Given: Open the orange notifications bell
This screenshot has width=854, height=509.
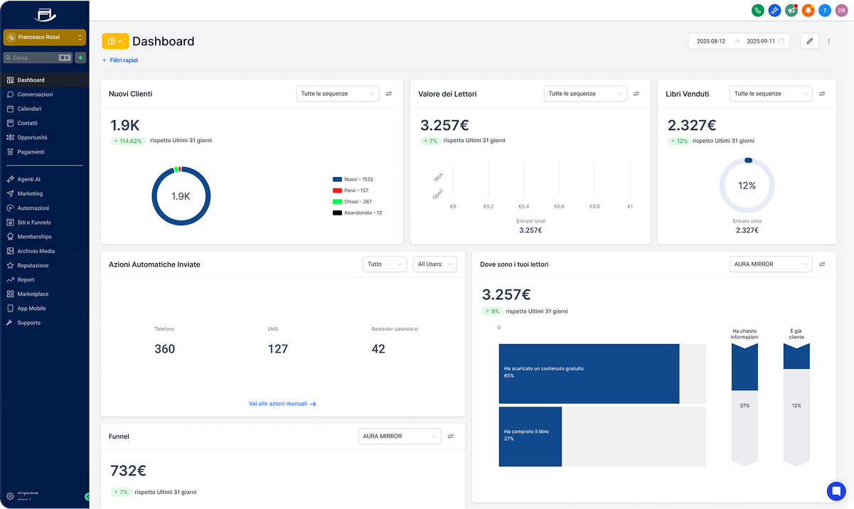Looking at the screenshot, I should [808, 10].
